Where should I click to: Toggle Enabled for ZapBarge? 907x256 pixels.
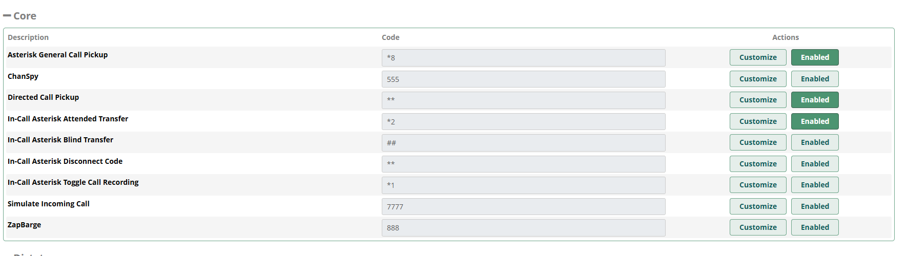point(814,227)
